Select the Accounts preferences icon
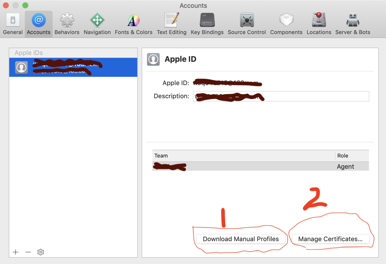The image size is (386, 264). [x=39, y=24]
